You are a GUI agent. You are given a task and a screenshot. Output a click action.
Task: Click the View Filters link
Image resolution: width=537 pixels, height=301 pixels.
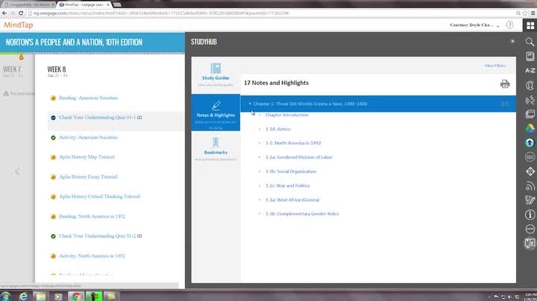click(x=495, y=66)
